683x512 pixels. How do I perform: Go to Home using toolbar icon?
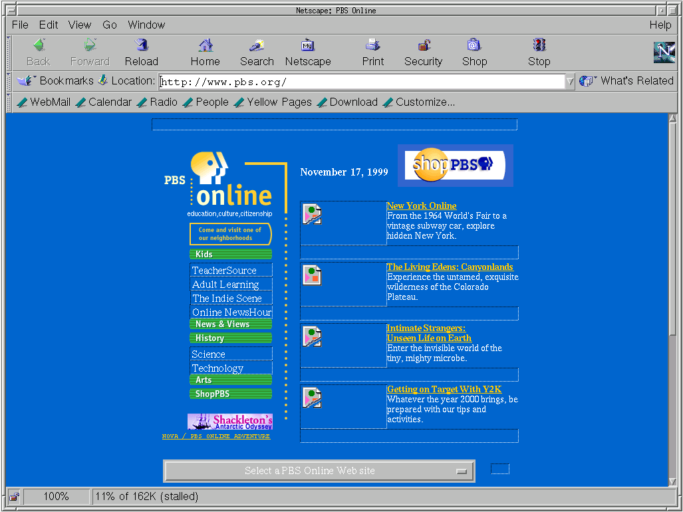point(205,46)
